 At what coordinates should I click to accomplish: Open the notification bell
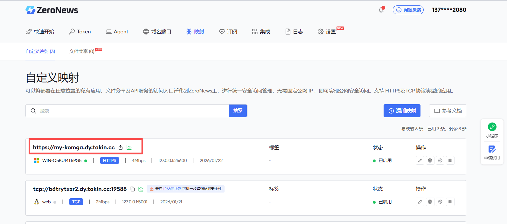pyautogui.click(x=381, y=10)
